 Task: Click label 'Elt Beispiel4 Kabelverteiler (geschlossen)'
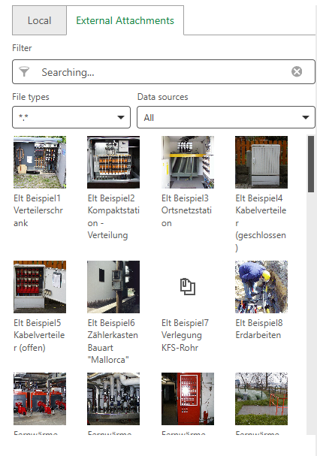pyautogui.click(x=261, y=223)
